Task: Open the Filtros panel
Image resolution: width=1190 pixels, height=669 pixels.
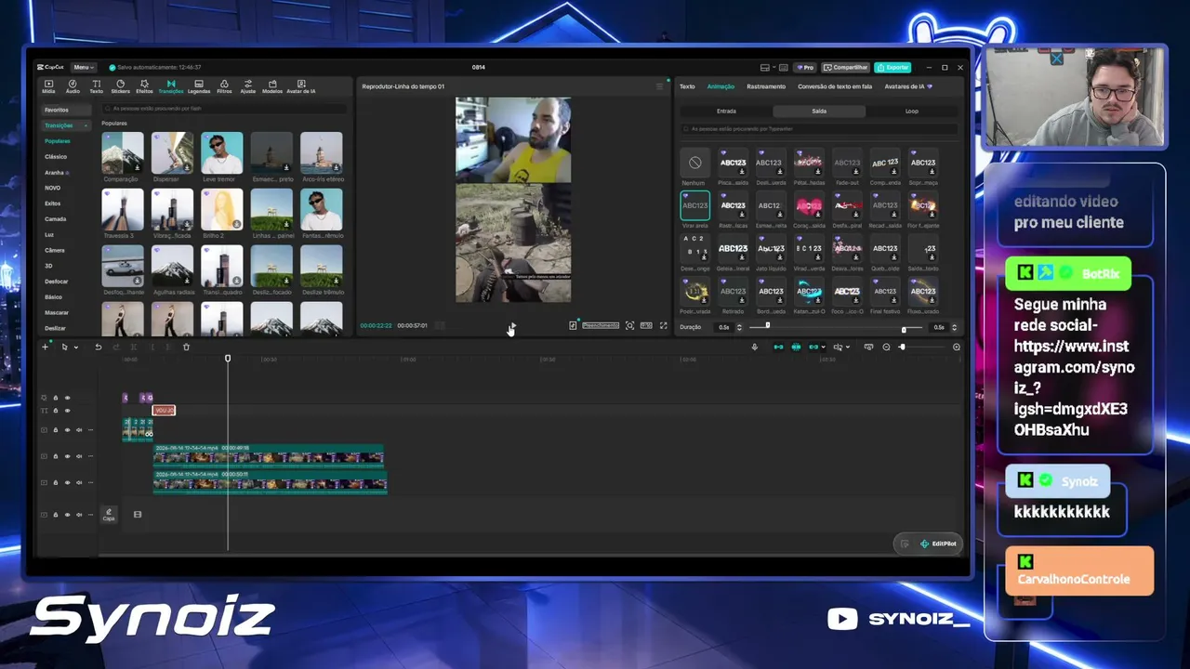Action: pos(224,86)
